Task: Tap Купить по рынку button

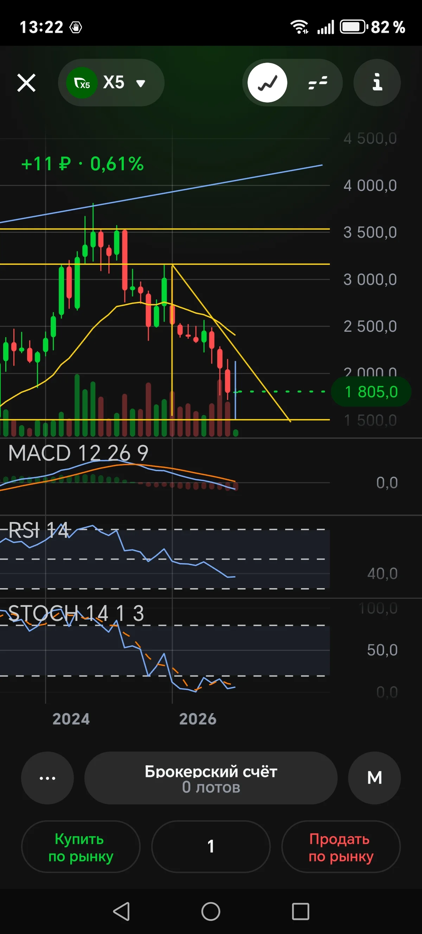Action: click(81, 847)
